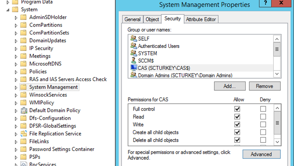Viewport: 294px width, 166px height.
Task: Expand the MicrosoftDNS tree node
Action: click(x=16, y=64)
